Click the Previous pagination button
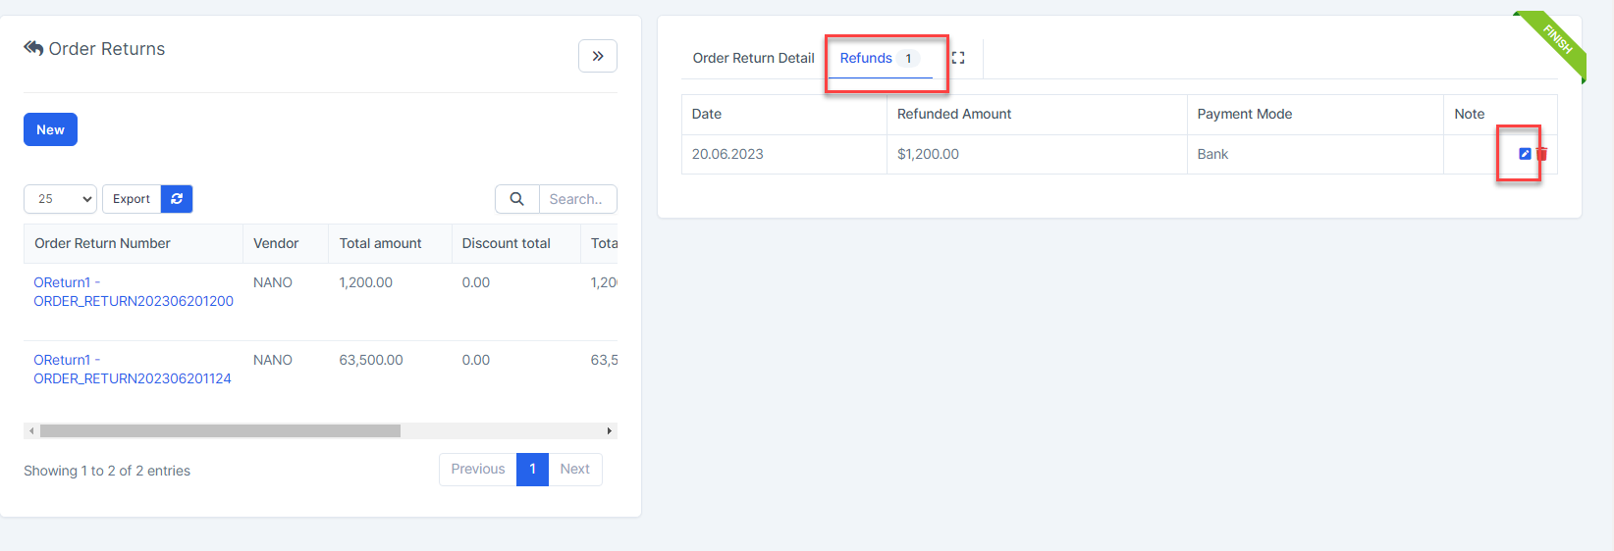This screenshot has height=551, width=1614. pos(477,469)
